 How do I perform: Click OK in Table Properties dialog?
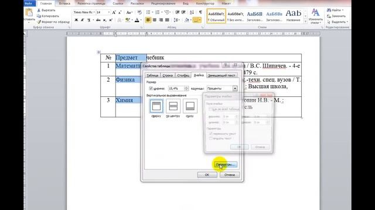tap(207, 175)
